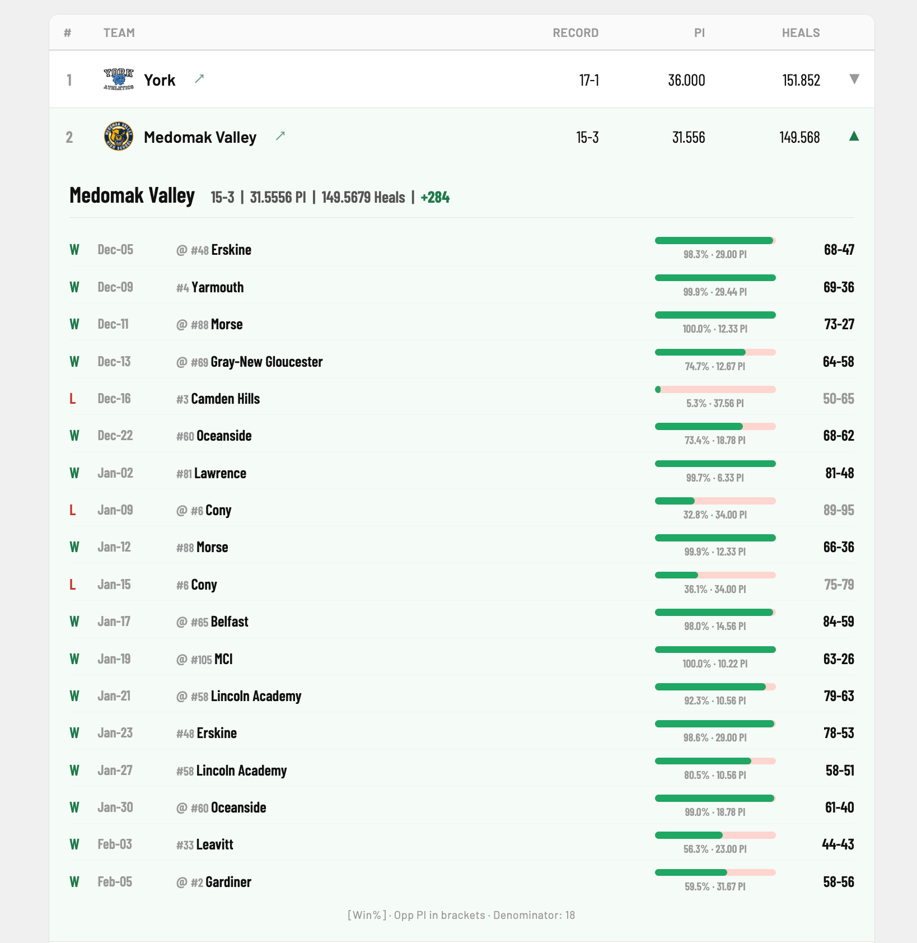
Task: Select the opponent Yarmouth
Action: coord(218,287)
